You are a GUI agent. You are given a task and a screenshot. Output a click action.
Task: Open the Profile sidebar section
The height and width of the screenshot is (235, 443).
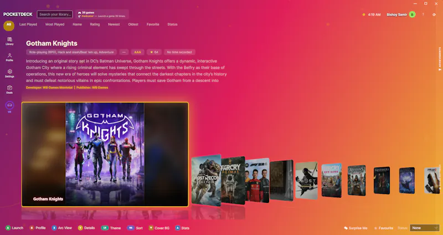coord(9,57)
